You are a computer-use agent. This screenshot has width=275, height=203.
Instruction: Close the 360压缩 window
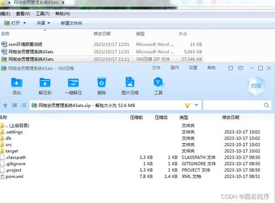(x=269, y=68)
